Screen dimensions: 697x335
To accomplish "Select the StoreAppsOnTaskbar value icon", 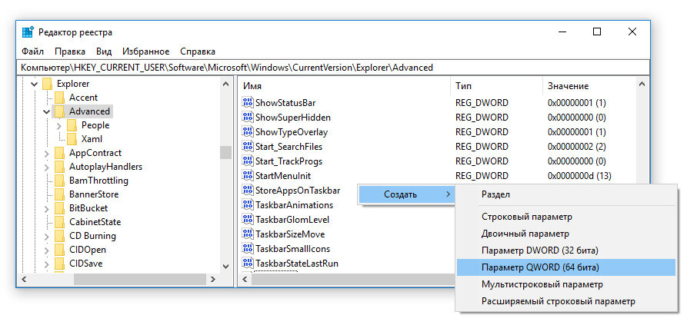I will (247, 191).
